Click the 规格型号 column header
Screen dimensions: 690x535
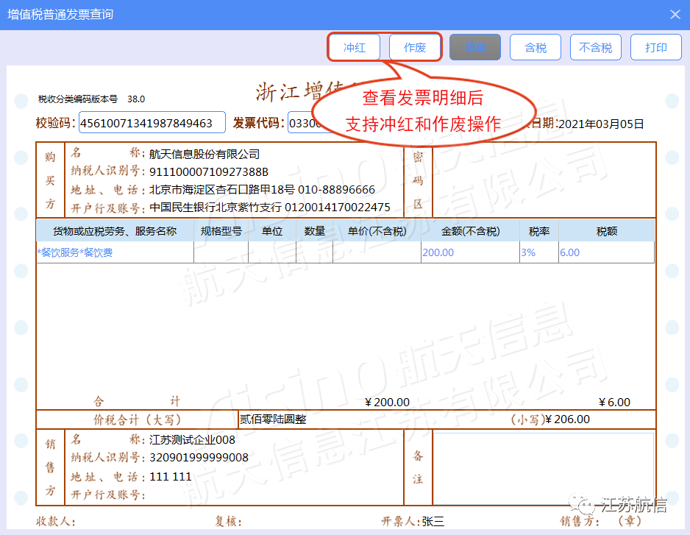[221, 231]
